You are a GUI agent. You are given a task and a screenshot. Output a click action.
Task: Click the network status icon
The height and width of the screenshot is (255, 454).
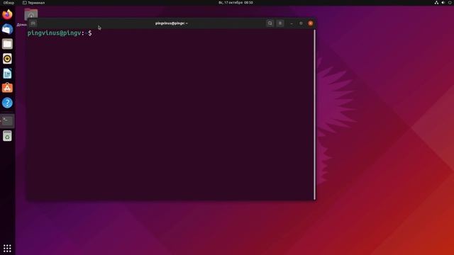pyautogui.click(x=436, y=3)
